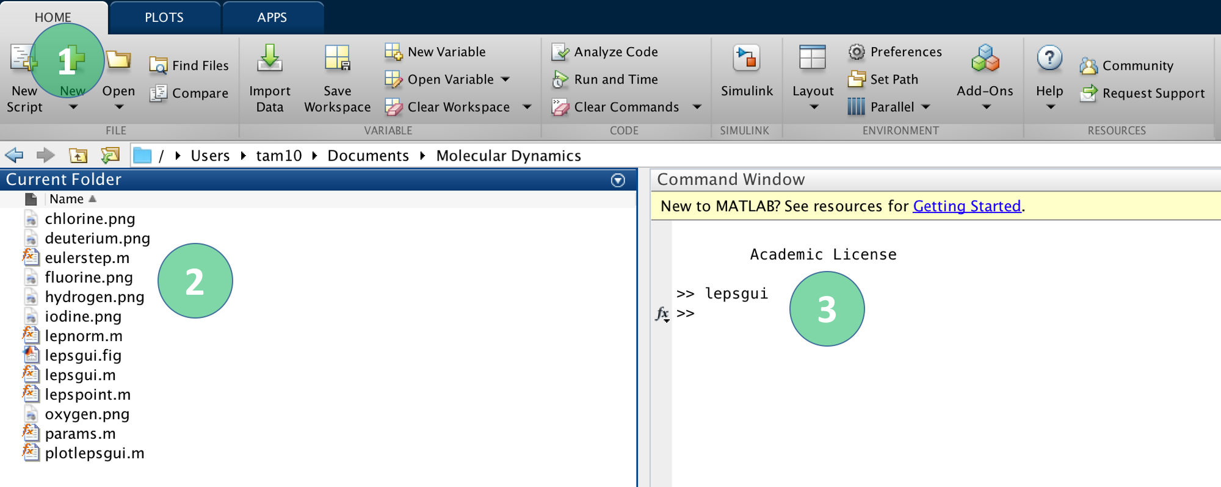Sort files by the Name column
The width and height of the screenshot is (1221, 487).
(67, 199)
